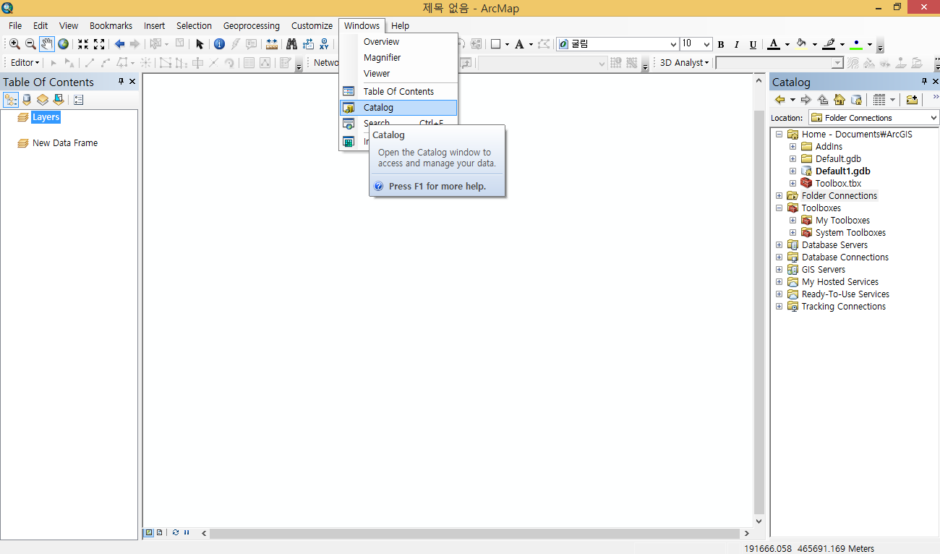This screenshot has width=940, height=554.
Task: Click the Catalog home icon
Action: [x=839, y=101]
